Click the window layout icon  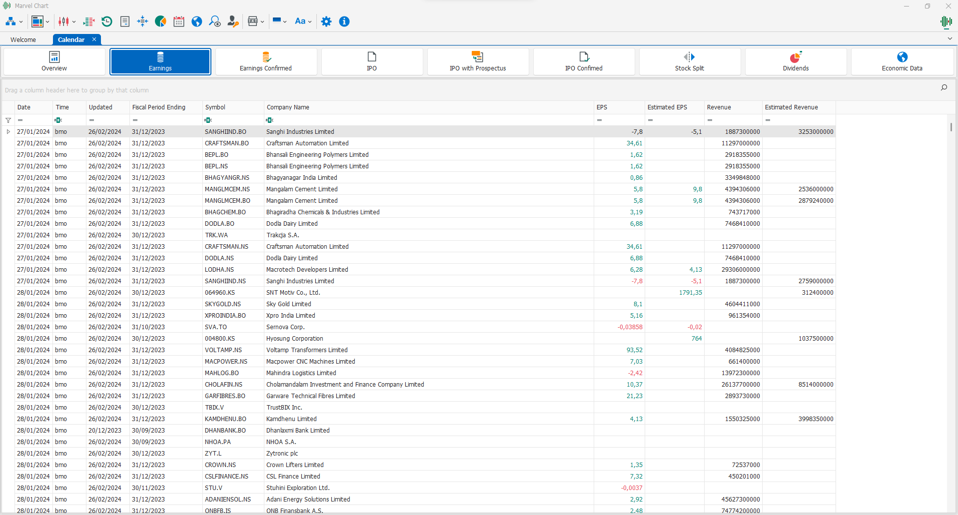tap(37, 21)
